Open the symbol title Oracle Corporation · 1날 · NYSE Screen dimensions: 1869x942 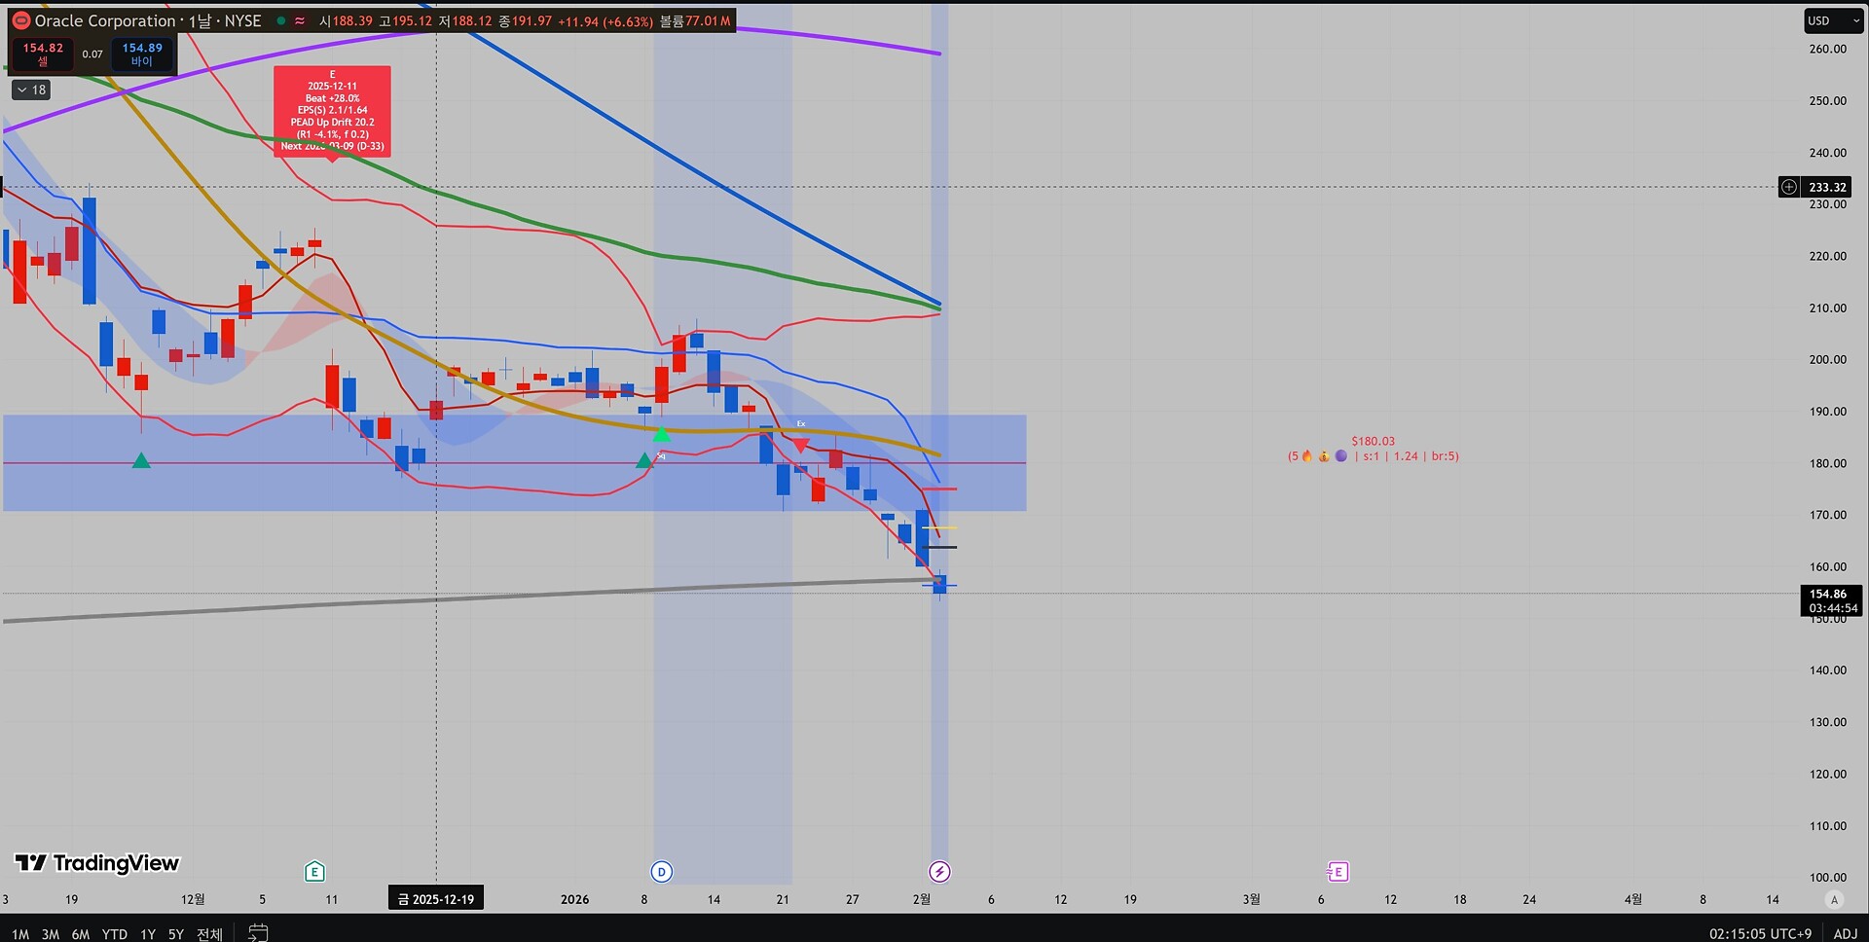click(148, 20)
